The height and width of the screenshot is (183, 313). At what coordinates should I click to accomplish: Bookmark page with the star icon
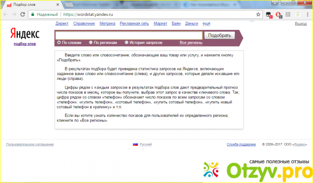coord(258,14)
